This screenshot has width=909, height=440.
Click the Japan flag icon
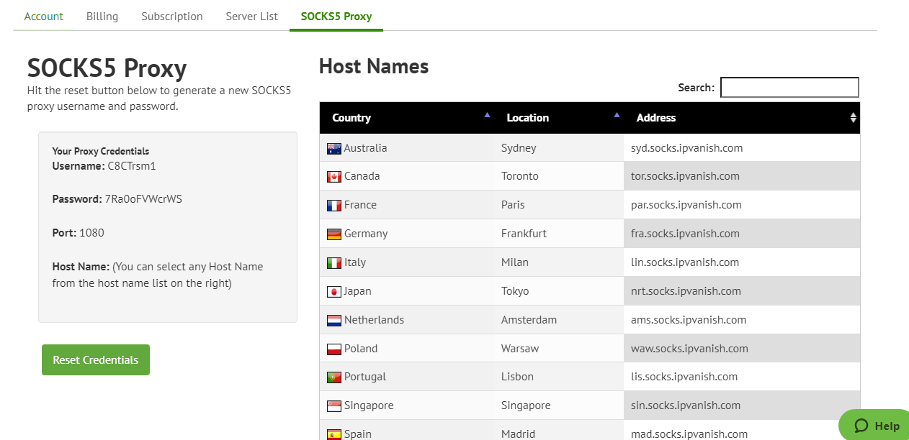334,292
